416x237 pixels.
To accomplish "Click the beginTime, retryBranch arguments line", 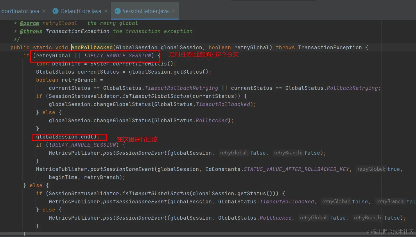I will (87, 177).
